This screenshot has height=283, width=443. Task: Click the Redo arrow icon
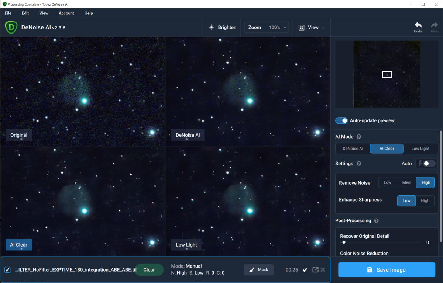(435, 25)
